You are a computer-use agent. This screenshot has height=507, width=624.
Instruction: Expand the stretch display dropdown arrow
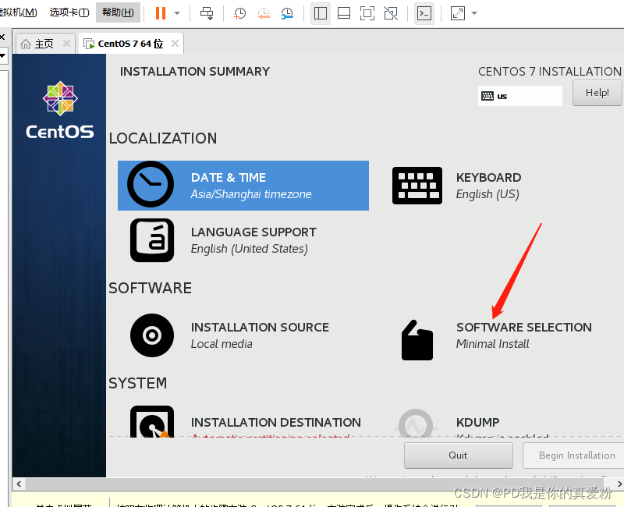474,13
